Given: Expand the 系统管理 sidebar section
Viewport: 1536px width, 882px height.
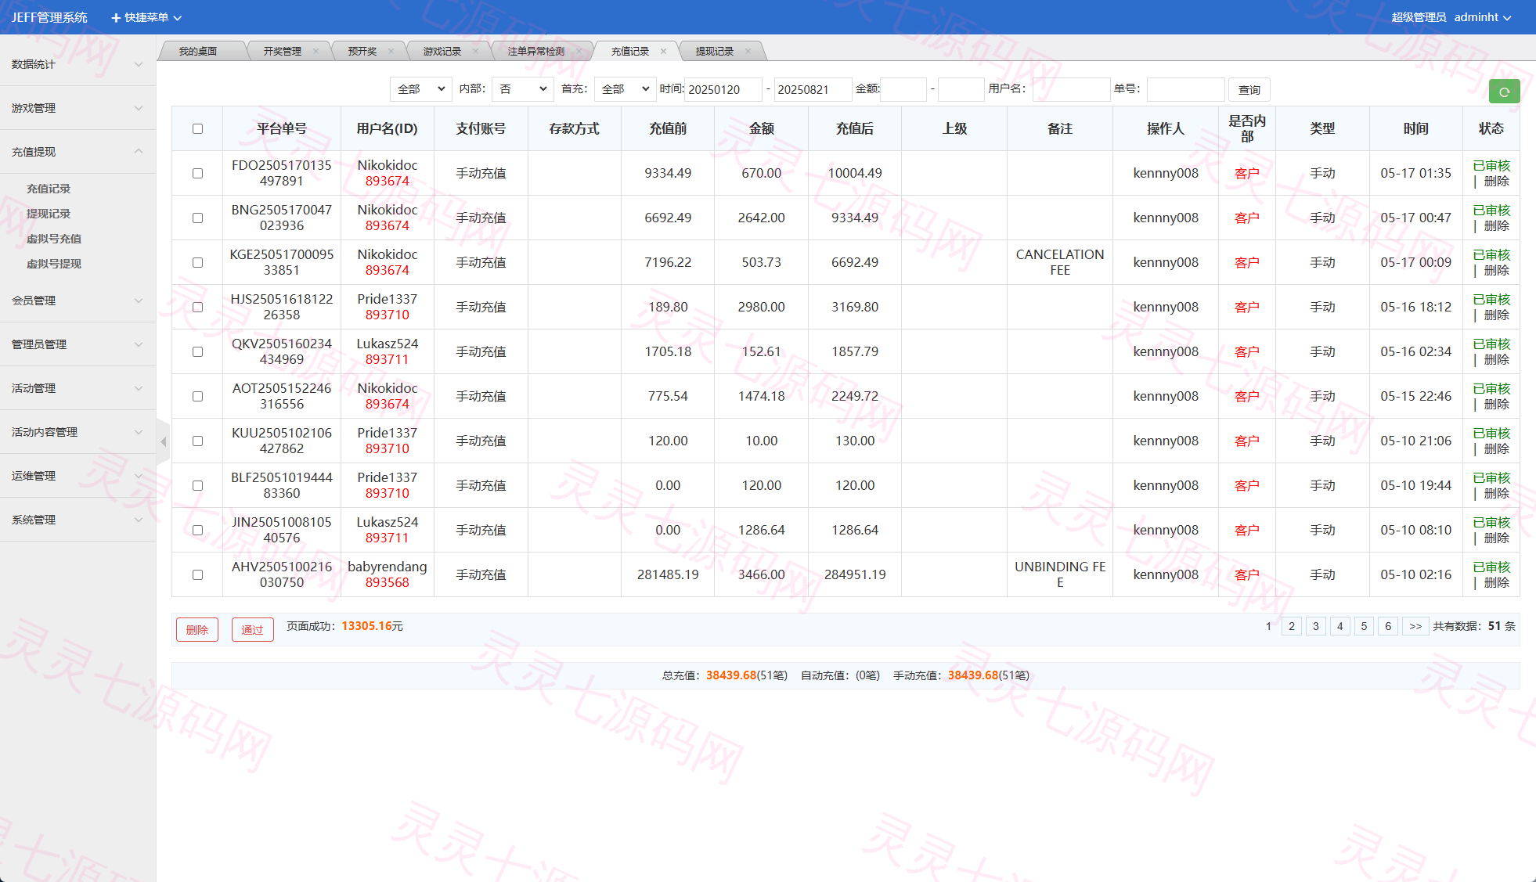Looking at the screenshot, I should click(78, 520).
